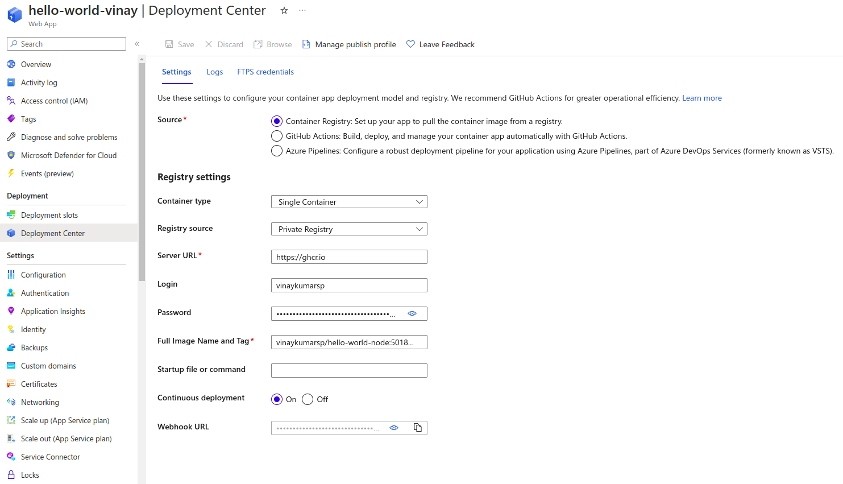Select GitHub Actions as source
Viewport: 843px width, 484px height.
tap(277, 136)
